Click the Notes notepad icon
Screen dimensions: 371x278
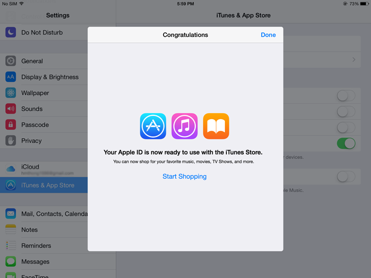[x=11, y=230]
